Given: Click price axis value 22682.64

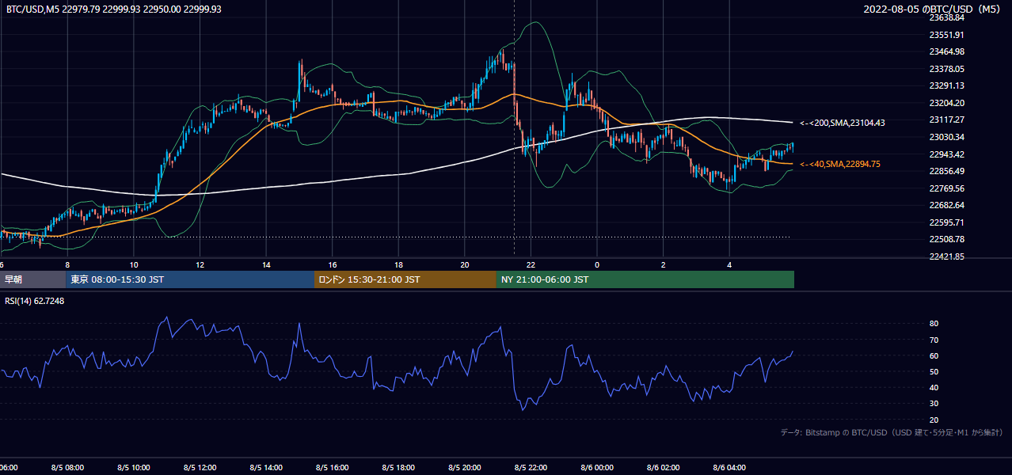Looking at the screenshot, I should click(946, 205).
